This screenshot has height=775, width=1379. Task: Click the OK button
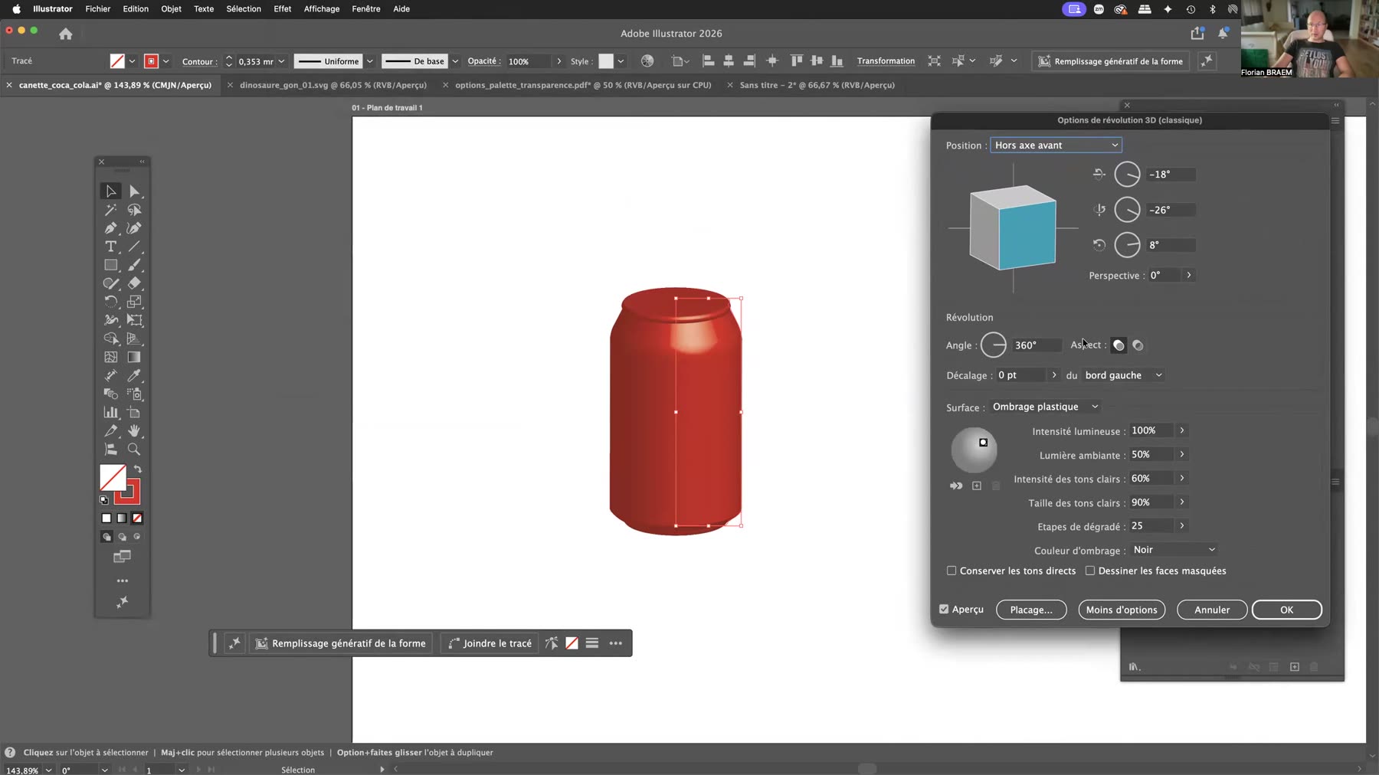1286,610
